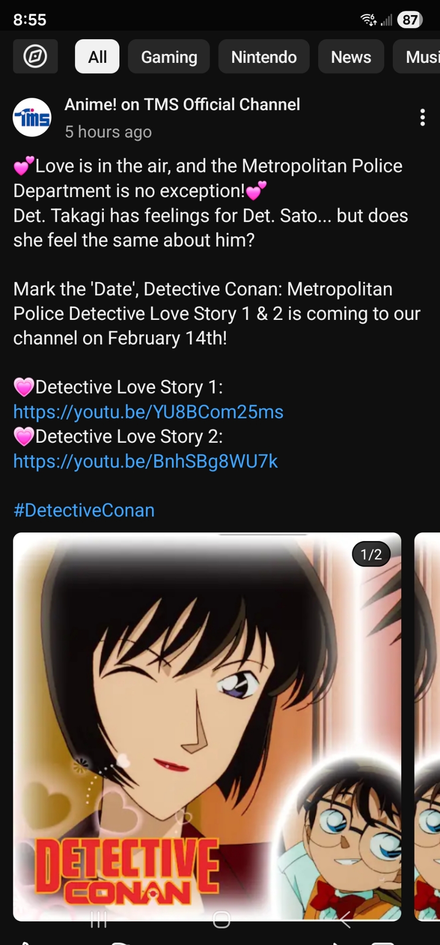
Task: Tap the #DetectiveConan hashtag
Action: tap(84, 510)
